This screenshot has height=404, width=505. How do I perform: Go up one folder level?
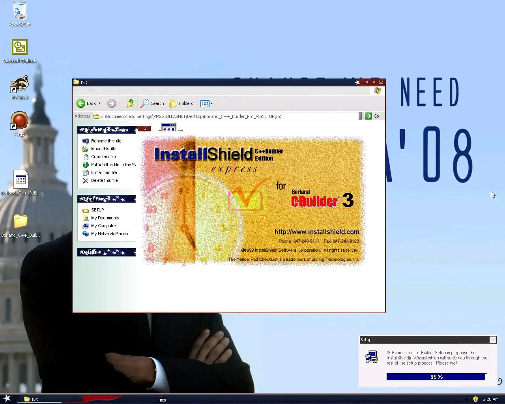(130, 103)
